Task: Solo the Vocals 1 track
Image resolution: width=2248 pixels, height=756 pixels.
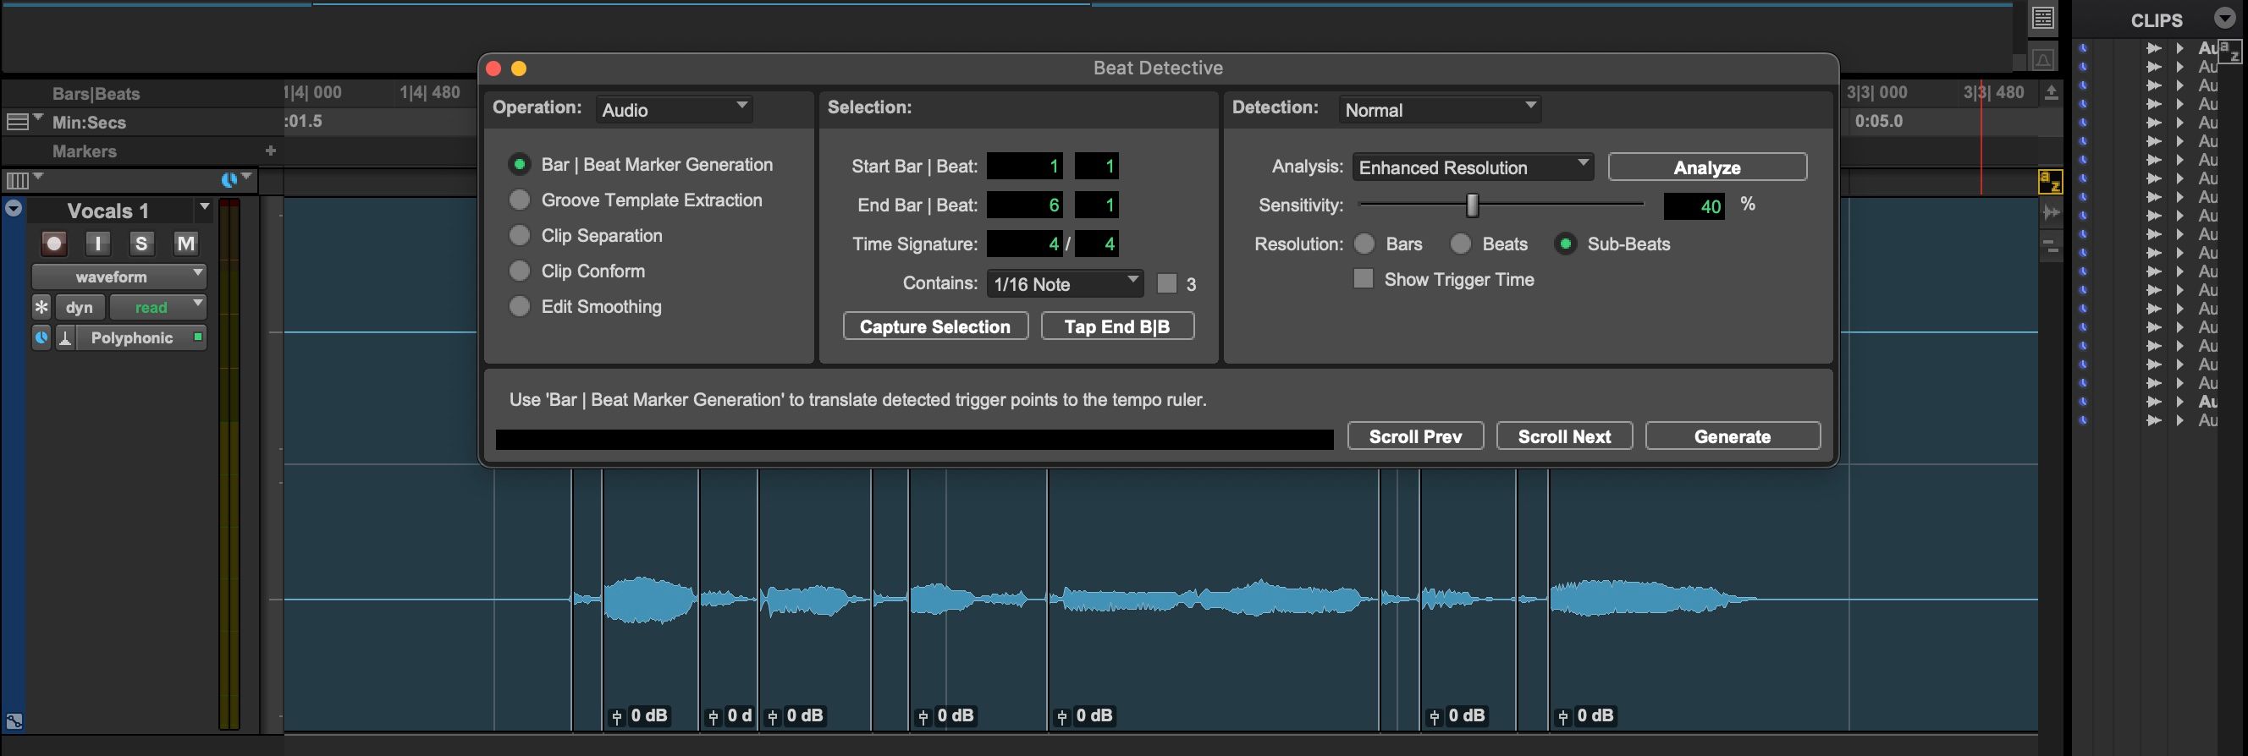Action: [141, 244]
